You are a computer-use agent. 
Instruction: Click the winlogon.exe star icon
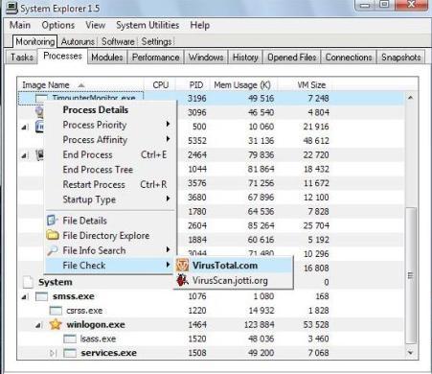pos(56,324)
